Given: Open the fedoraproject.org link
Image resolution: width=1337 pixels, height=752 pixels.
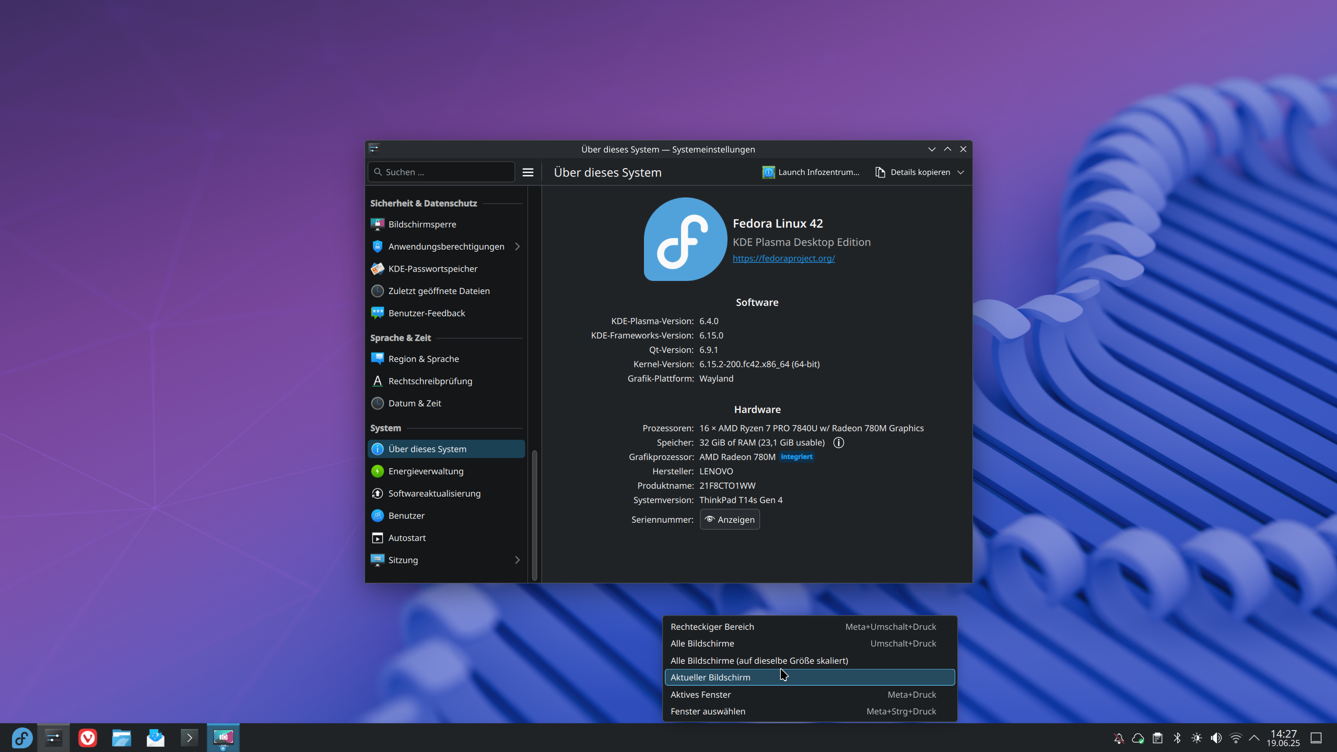Looking at the screenshot, I should pos(783,258).
